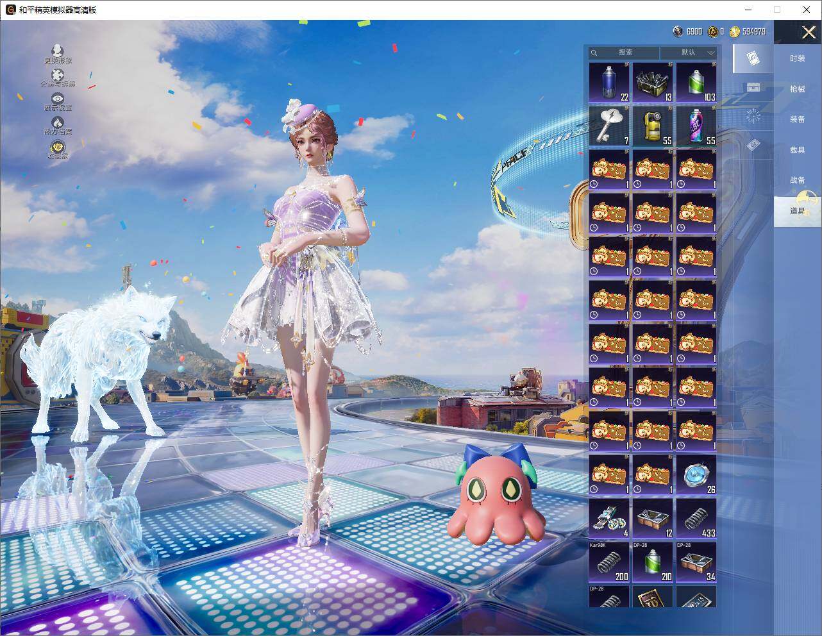The height and width of the screenshot is (636, 822).
Task: Select the briefcase sub-category icon
Action: coord(753,87)
